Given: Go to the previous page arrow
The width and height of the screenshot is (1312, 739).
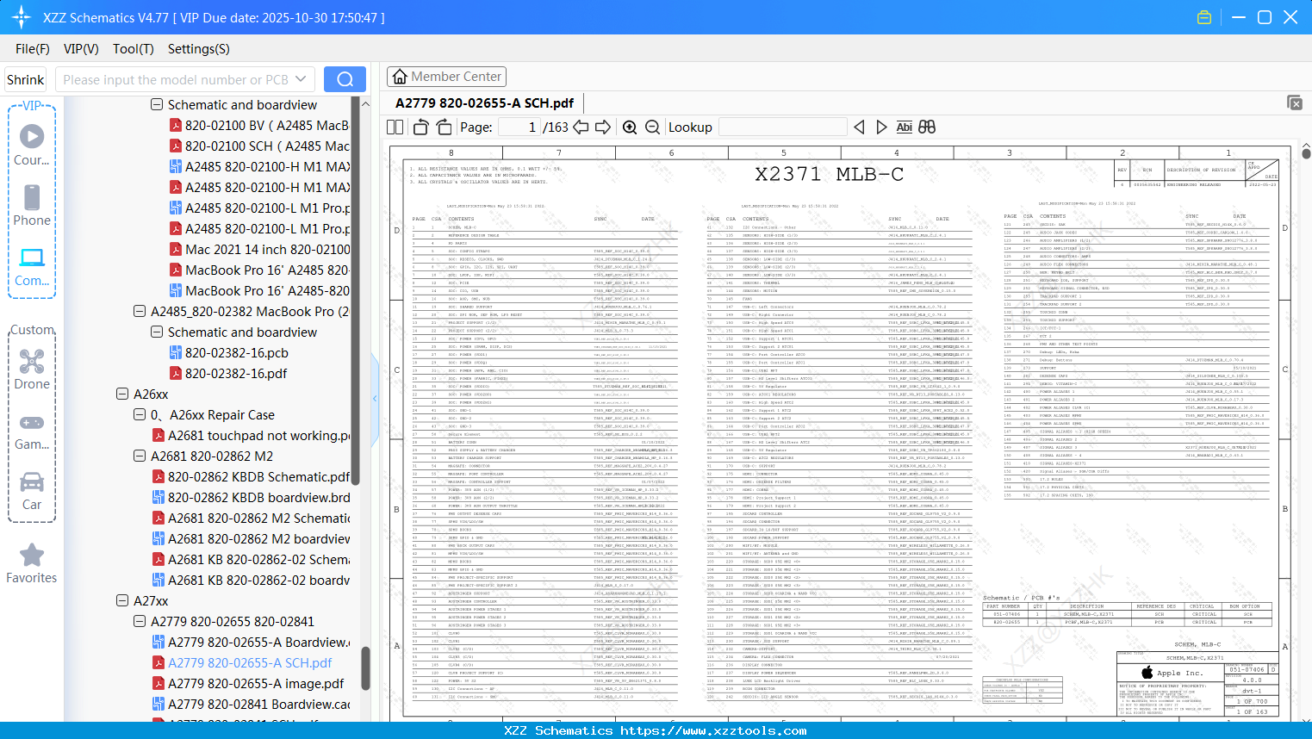Looking at the screenshot, I should (x=581, y=127).
